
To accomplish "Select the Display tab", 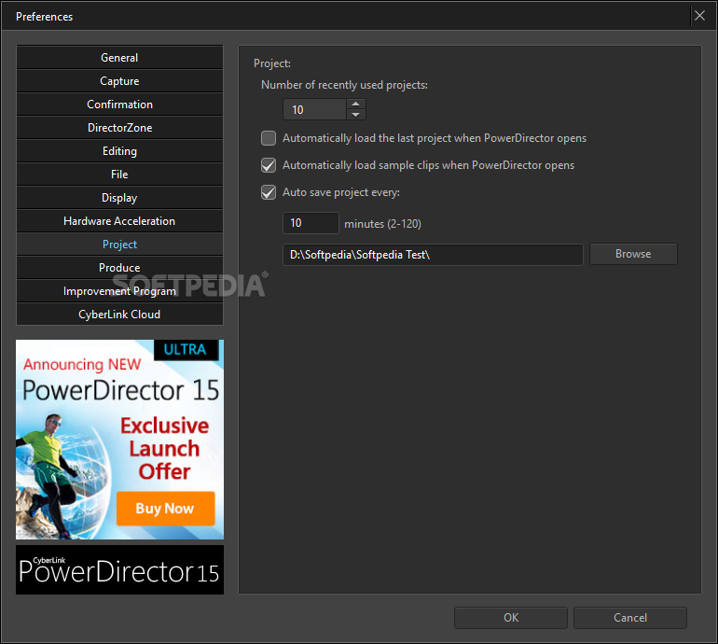I will [x=119, y=198].
